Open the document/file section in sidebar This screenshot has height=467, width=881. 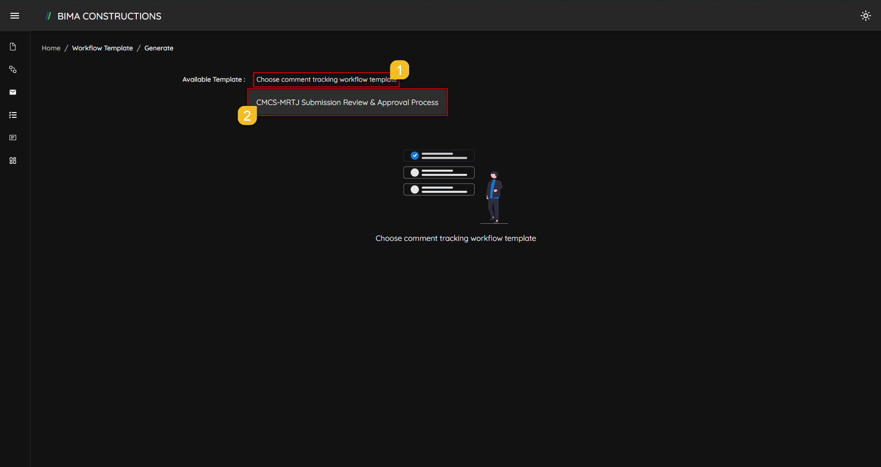pos(13,47)
